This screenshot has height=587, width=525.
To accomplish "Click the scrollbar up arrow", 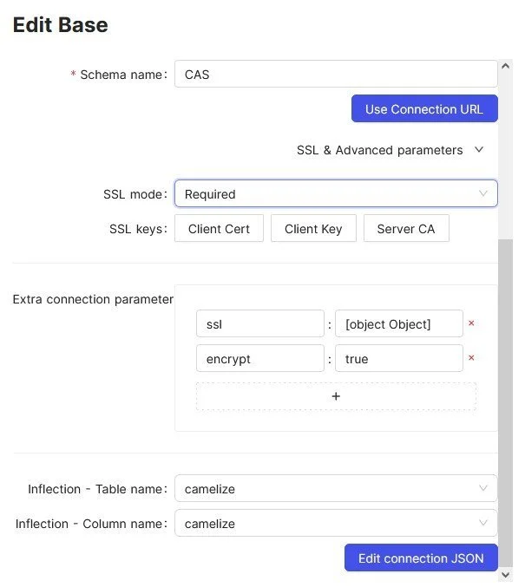I will point(506,66).
